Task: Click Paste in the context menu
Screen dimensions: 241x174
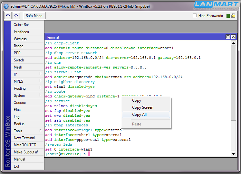Action: (x=146, y=124)
